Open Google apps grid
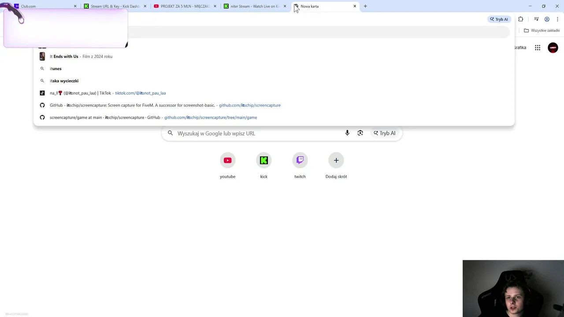564x317 pixels. pos(538,48)
